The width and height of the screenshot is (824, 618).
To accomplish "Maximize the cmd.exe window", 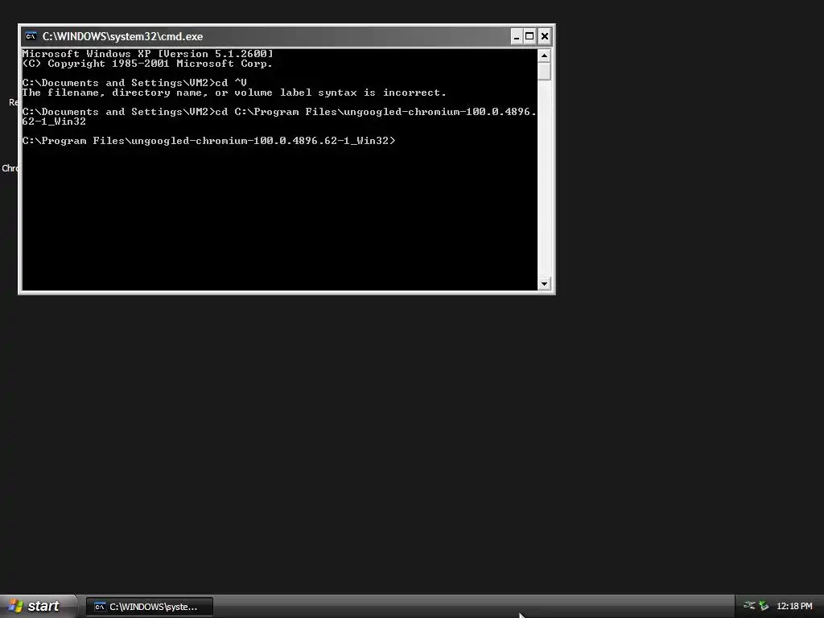I will pos(529,36).
